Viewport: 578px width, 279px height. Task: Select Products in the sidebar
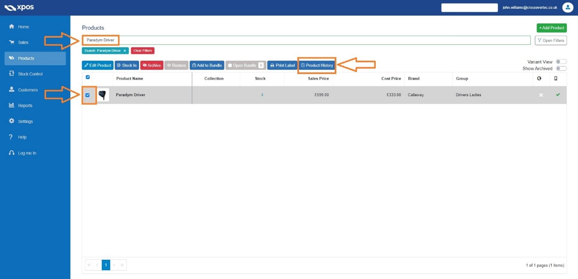click(x=35, y=58)
